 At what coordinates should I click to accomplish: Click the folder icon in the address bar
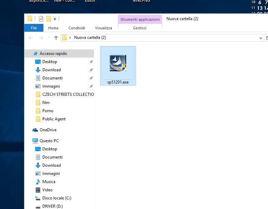pyautogui.click(x=64, y=38)
